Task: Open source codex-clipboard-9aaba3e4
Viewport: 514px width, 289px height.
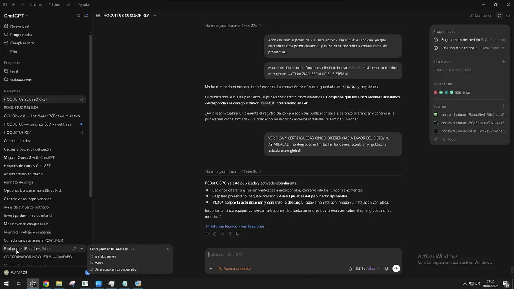Action: pyautogui.click(x=469, y=115)
